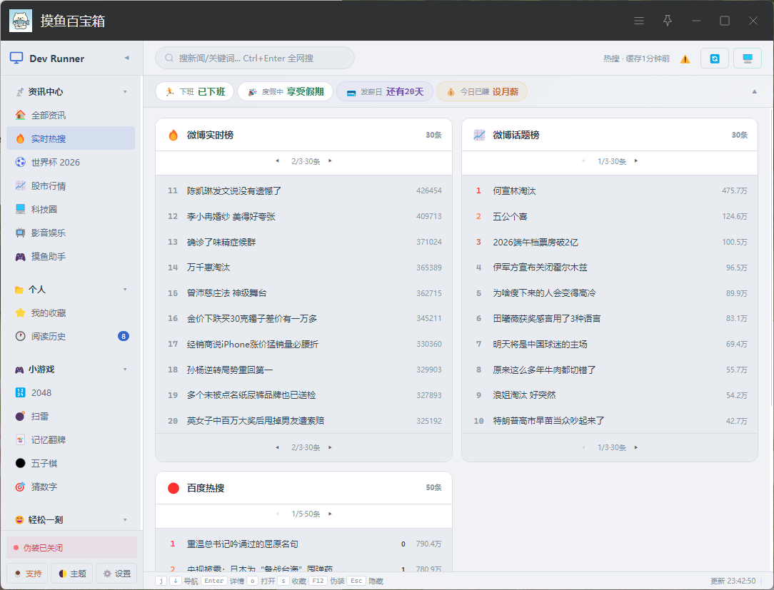Select 股市行情 in the sidebar

pos(71,186)
